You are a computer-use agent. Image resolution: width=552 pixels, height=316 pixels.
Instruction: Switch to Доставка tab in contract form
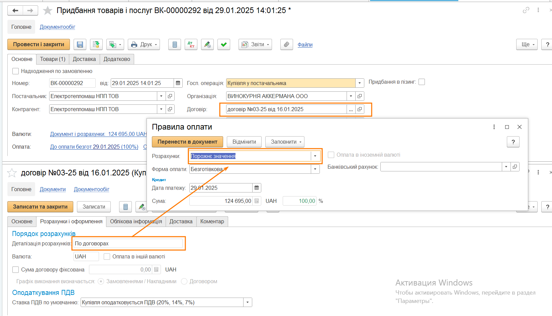tap(181, 221)
